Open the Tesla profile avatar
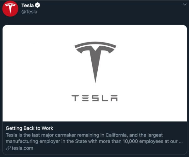 [x=10, y=9]
